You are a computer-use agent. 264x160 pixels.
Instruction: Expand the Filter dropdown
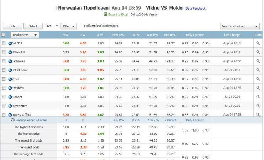pyautogui.click(x=69, y=26)
